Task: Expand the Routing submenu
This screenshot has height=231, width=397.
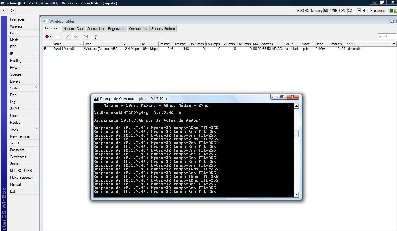Action: click(x=23, y=61)
